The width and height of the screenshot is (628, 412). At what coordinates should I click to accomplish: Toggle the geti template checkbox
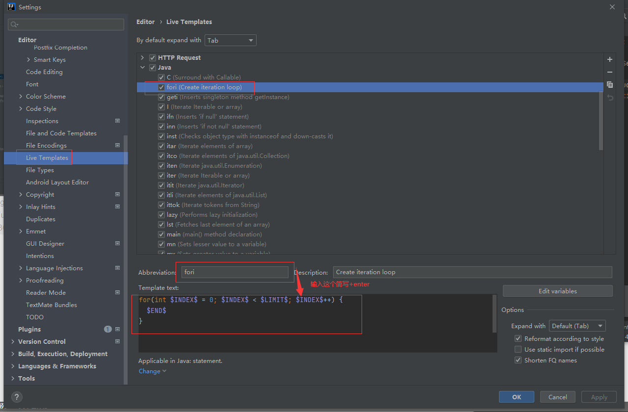tap(161, 97)
